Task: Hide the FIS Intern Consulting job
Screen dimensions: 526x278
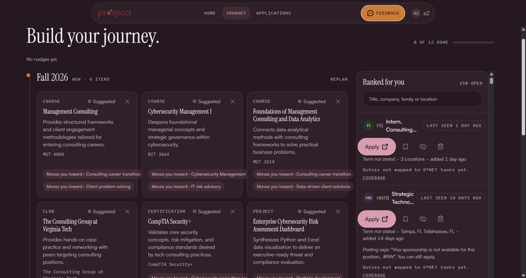Action: coord(423,146)
